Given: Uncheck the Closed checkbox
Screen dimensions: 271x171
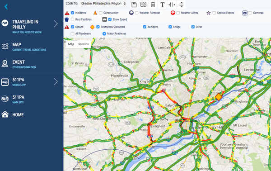Looking at the screenshot, I should [x=72, y=27].
